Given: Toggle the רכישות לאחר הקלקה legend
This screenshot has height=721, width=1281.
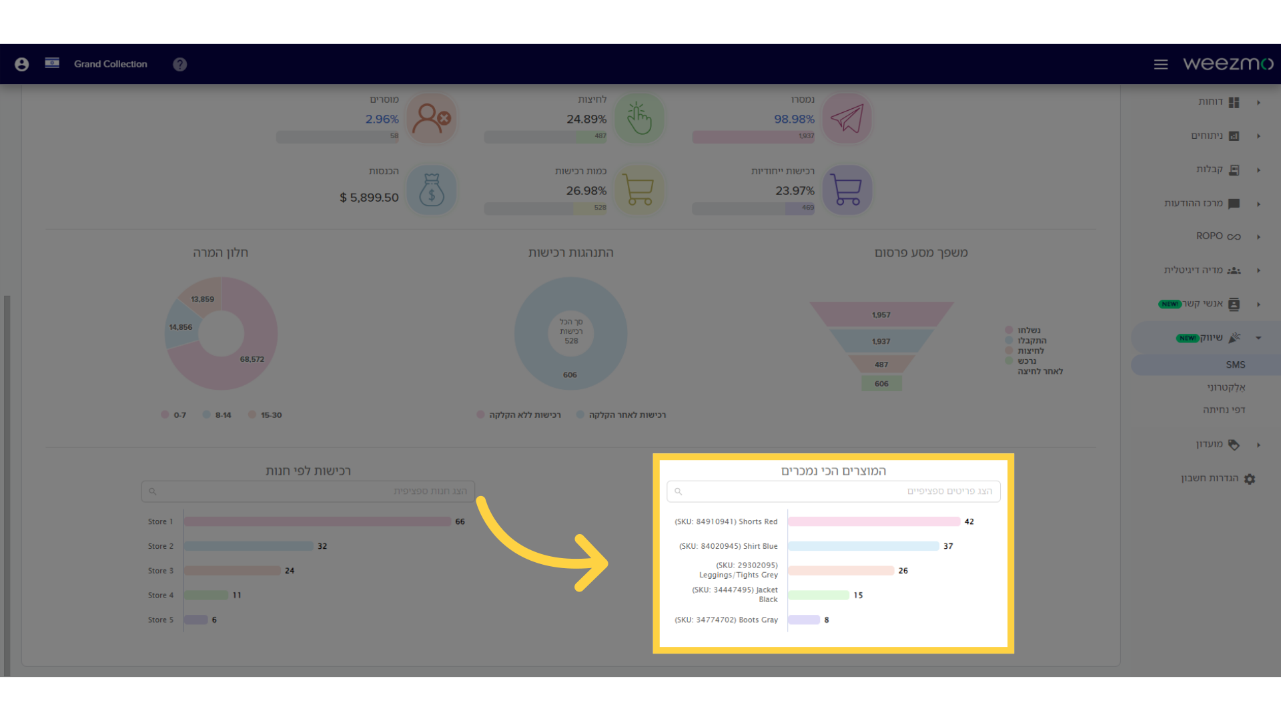Looking at the screenshot, I should click(x=621, y=415).
